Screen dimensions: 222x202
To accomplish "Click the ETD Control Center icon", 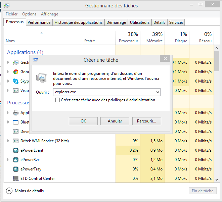I will tap(16, 179).
